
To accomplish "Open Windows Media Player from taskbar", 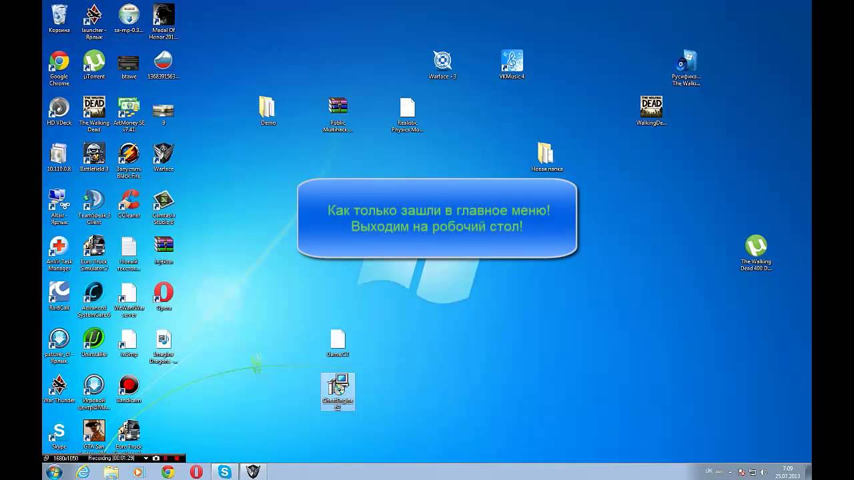I will pos(139,471).
